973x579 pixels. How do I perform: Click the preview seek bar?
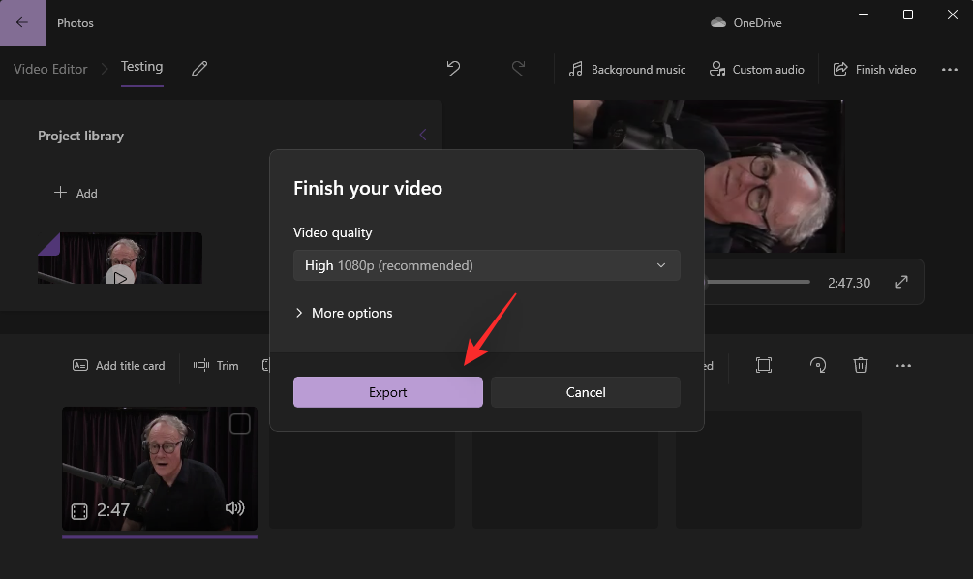tap(756, 282)
